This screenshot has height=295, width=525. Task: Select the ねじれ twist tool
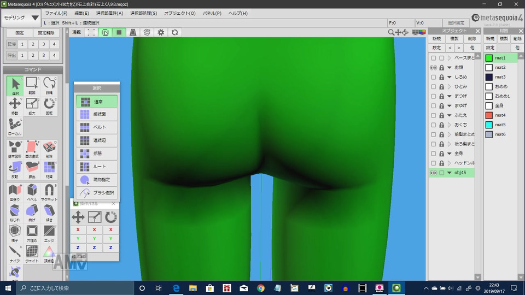[15, 213]
